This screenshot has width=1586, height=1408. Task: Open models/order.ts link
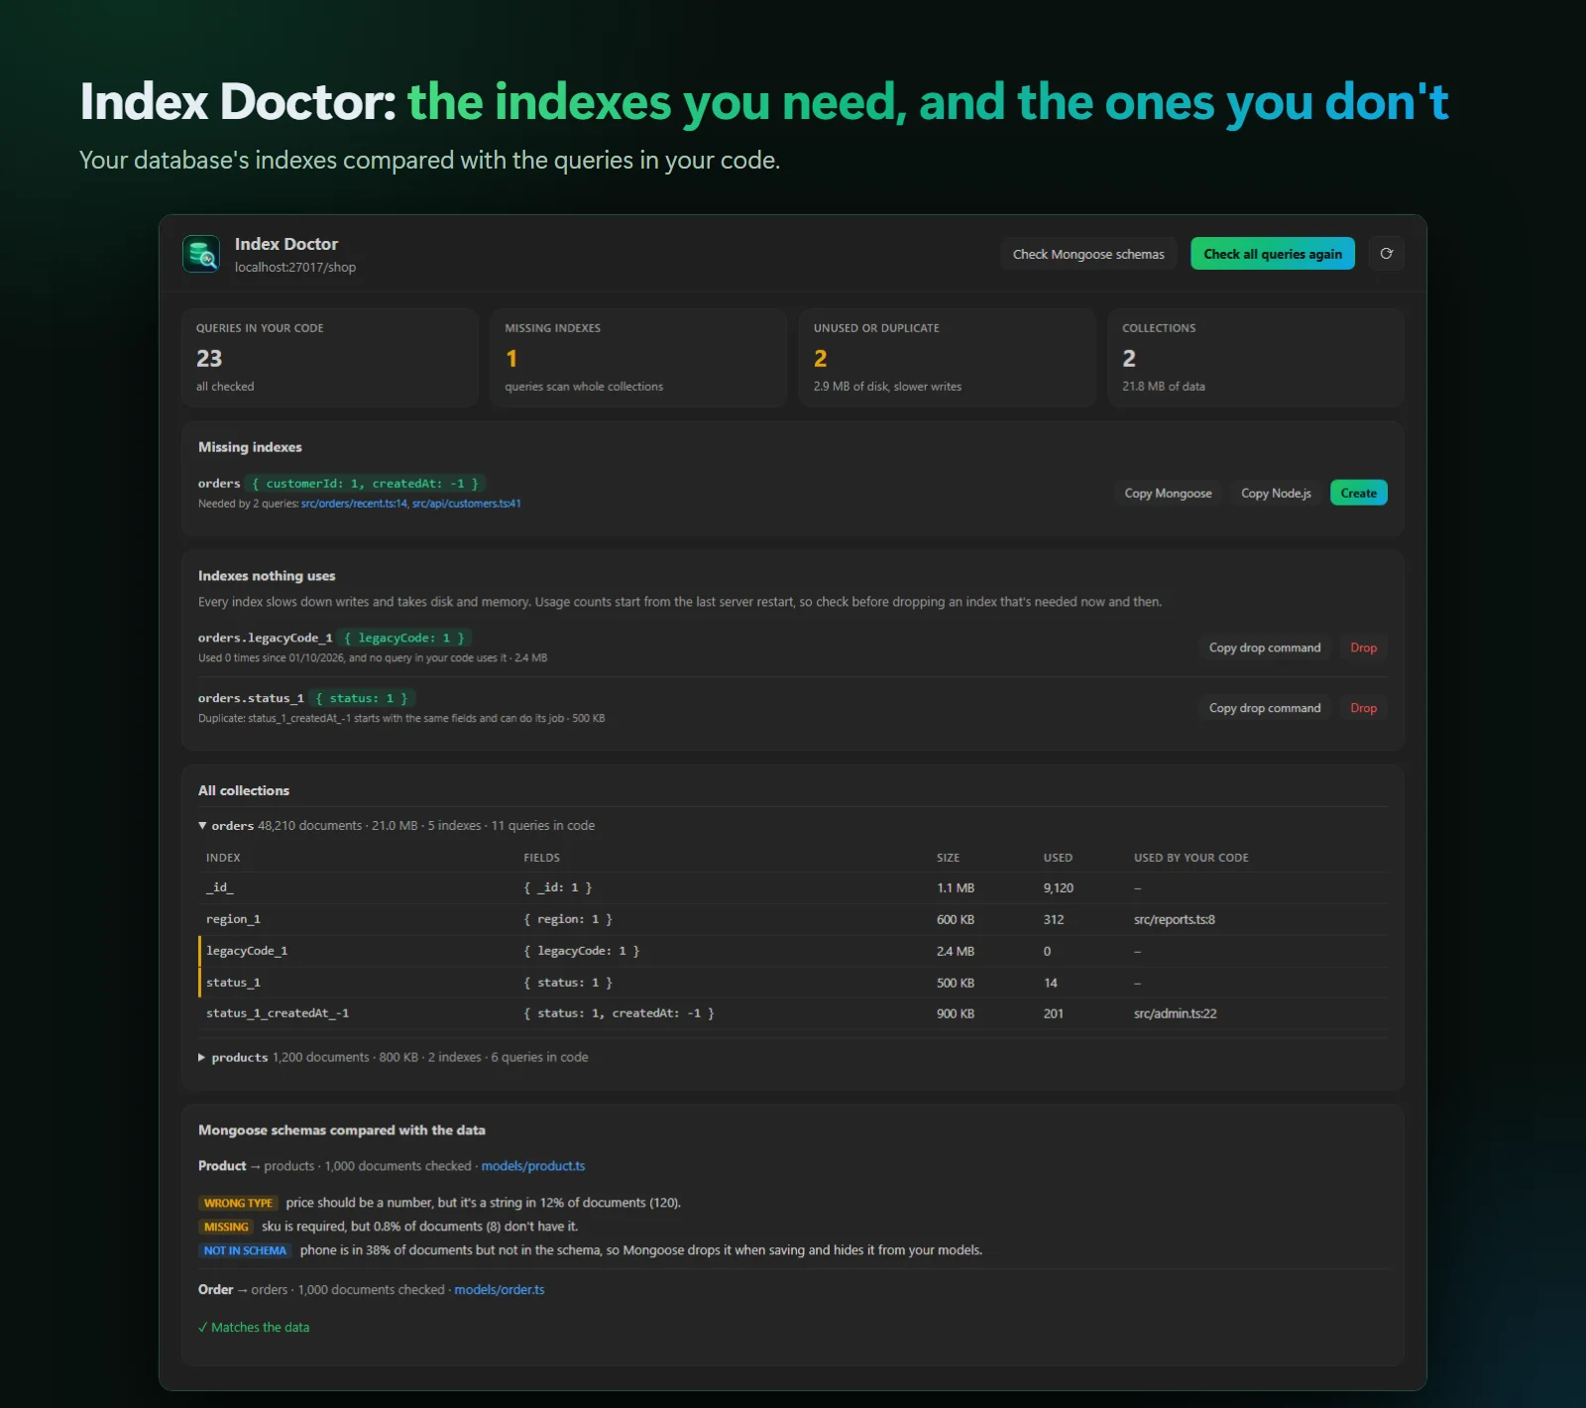(x=500, y=1290)
